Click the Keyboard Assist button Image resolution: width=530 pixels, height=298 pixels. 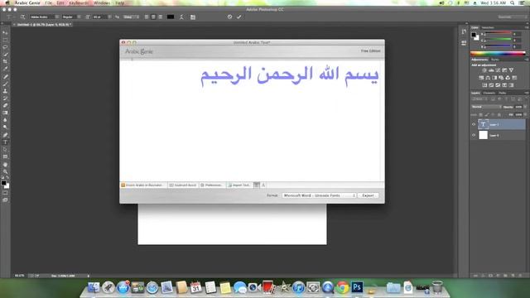(183, 185)
